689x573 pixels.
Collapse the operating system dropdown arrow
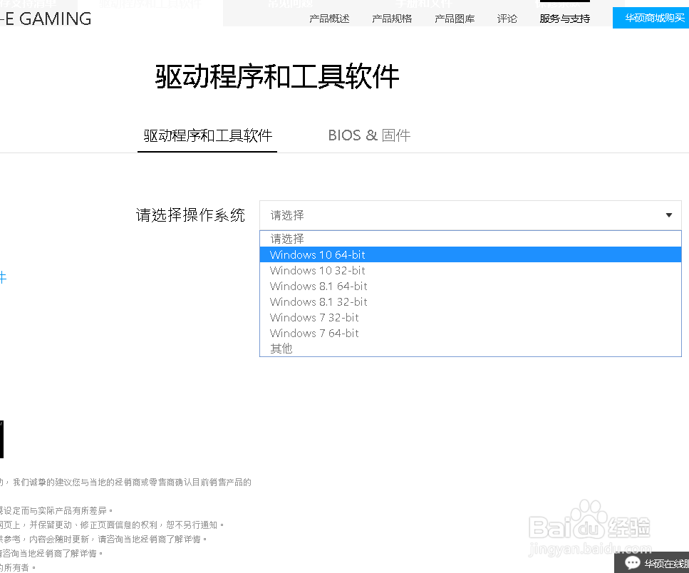click(x=669, y=215)
